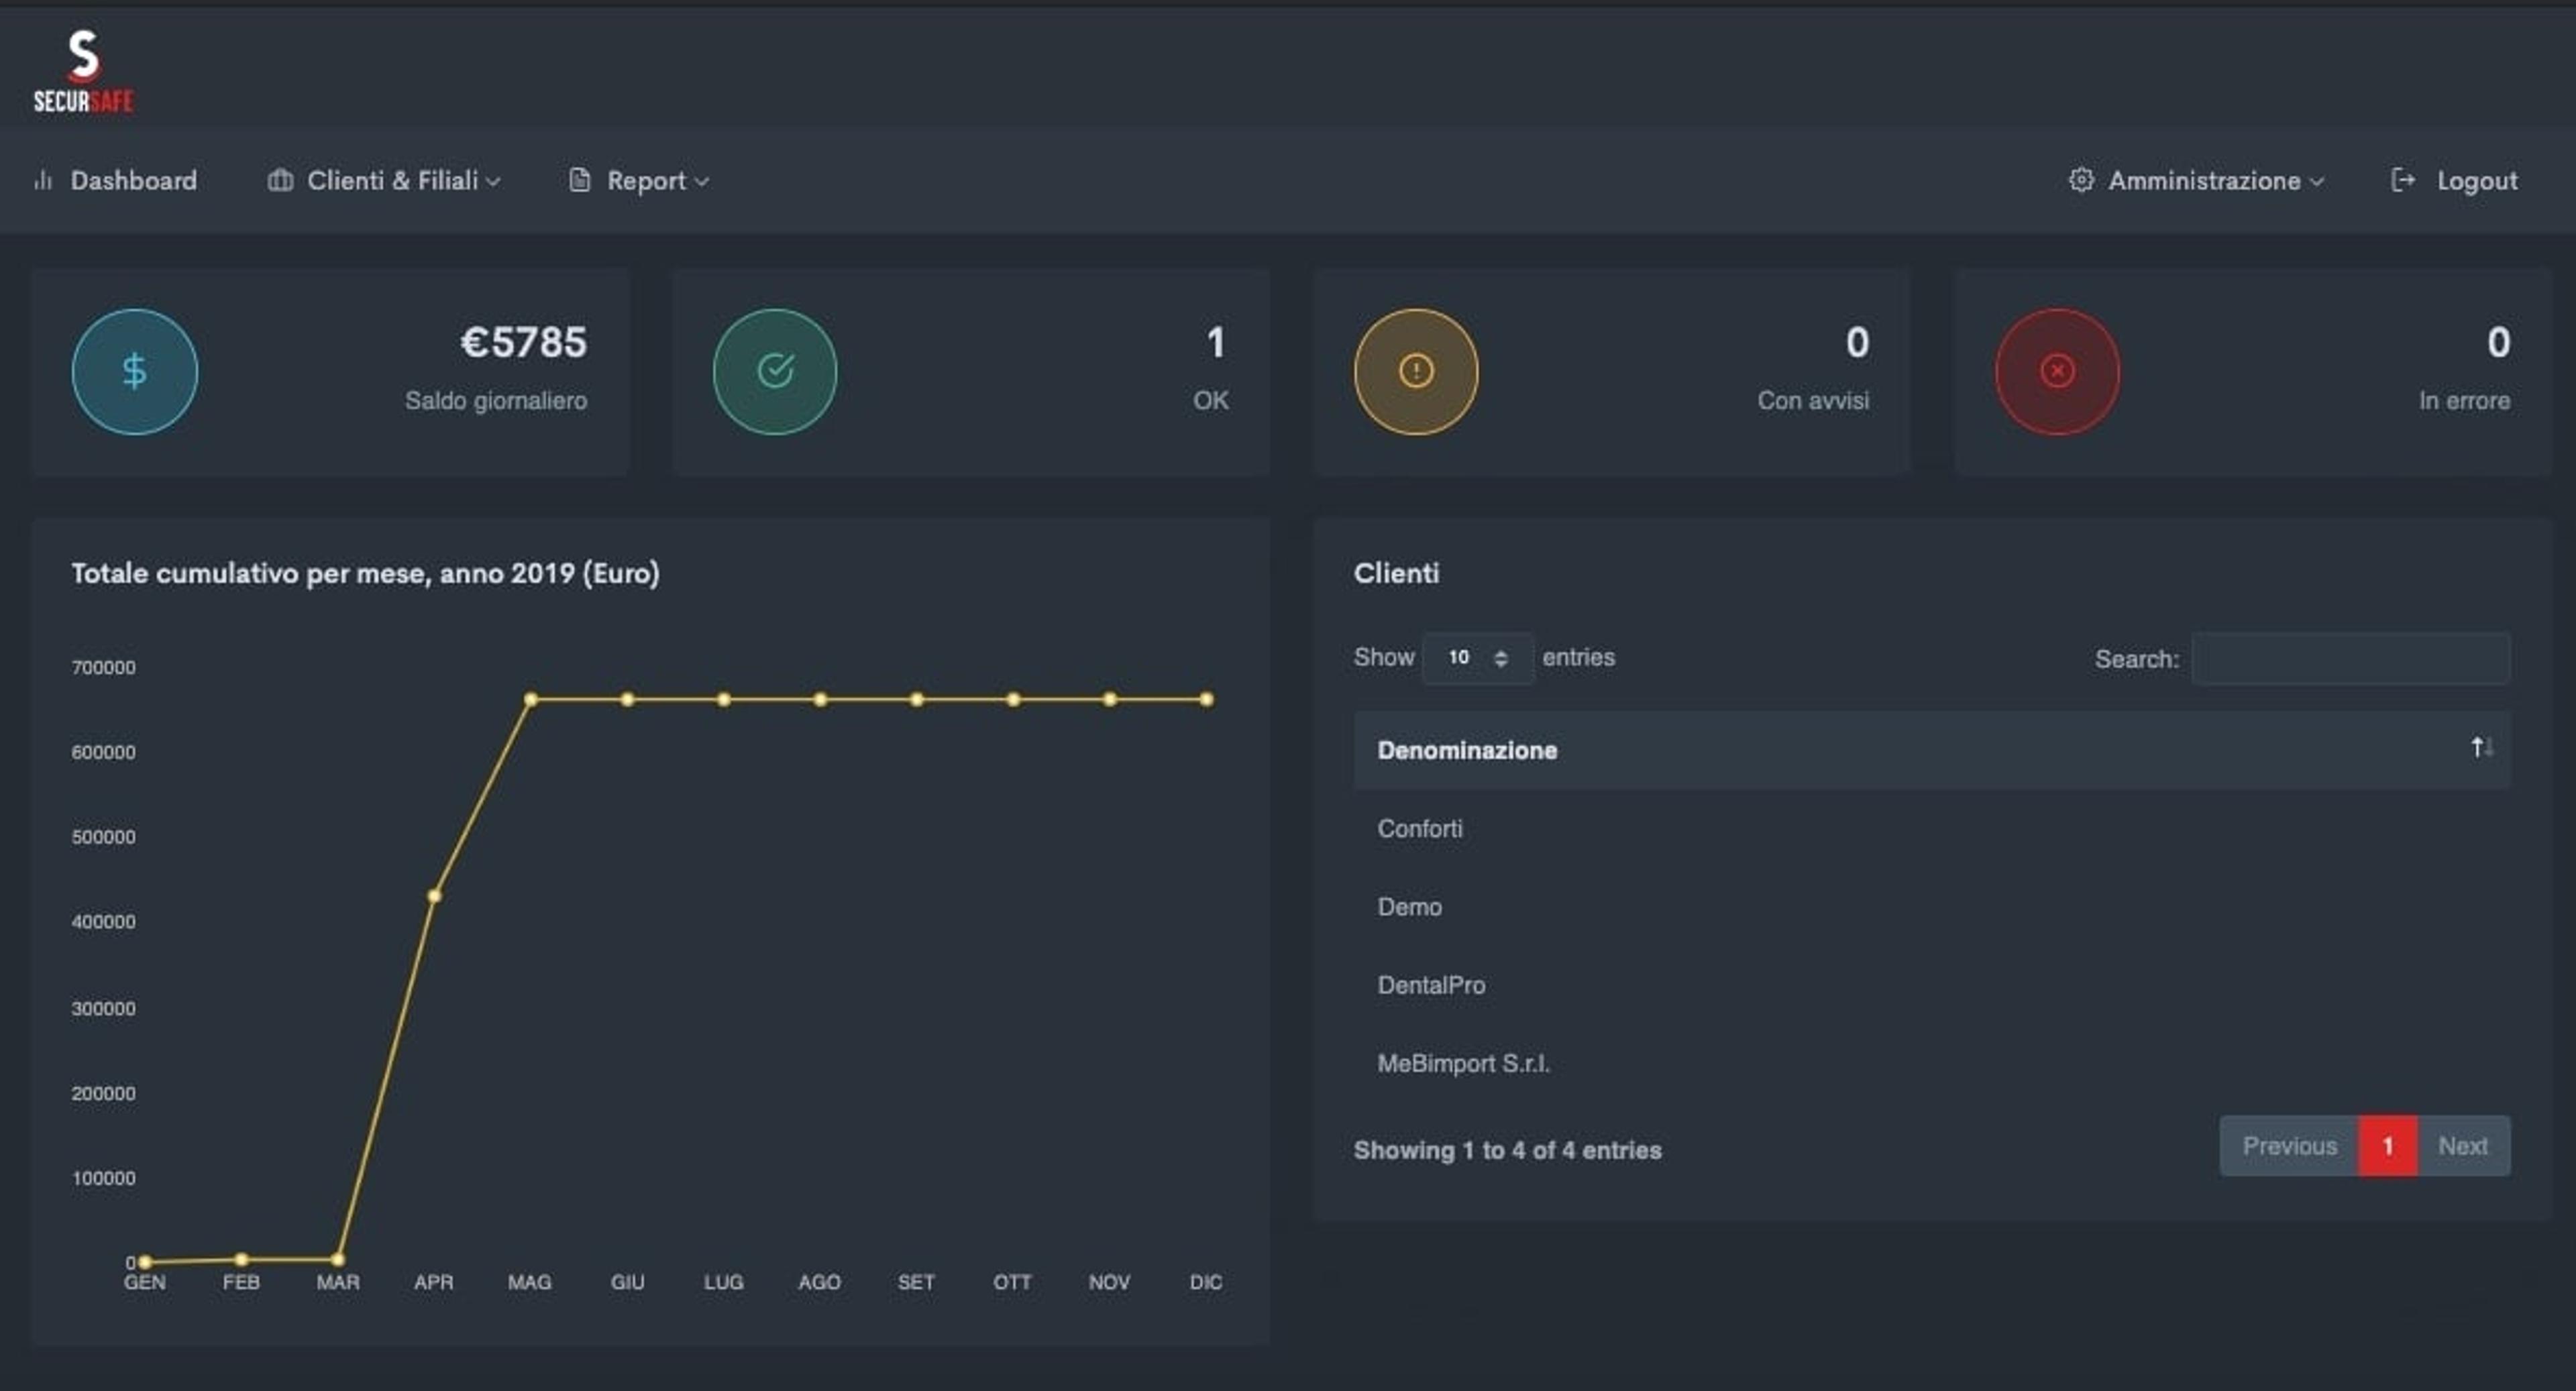The height and width of the screenshot is (1391, 2576).
Task: Expand the Amministrazione dropdown chevron
Action: click(2317, 182)
